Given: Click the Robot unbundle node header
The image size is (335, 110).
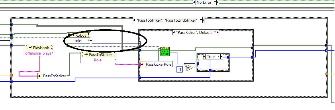Looking at the screenshot, I should click(79, 35).
